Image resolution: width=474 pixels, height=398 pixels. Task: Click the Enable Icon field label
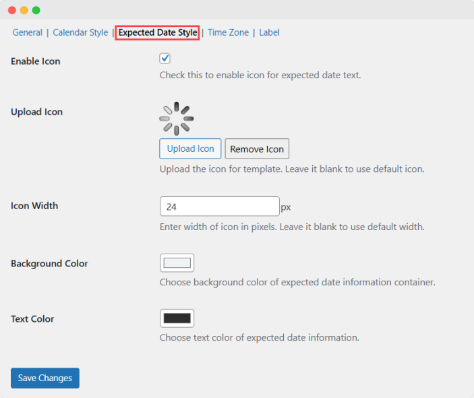[36, 61]
